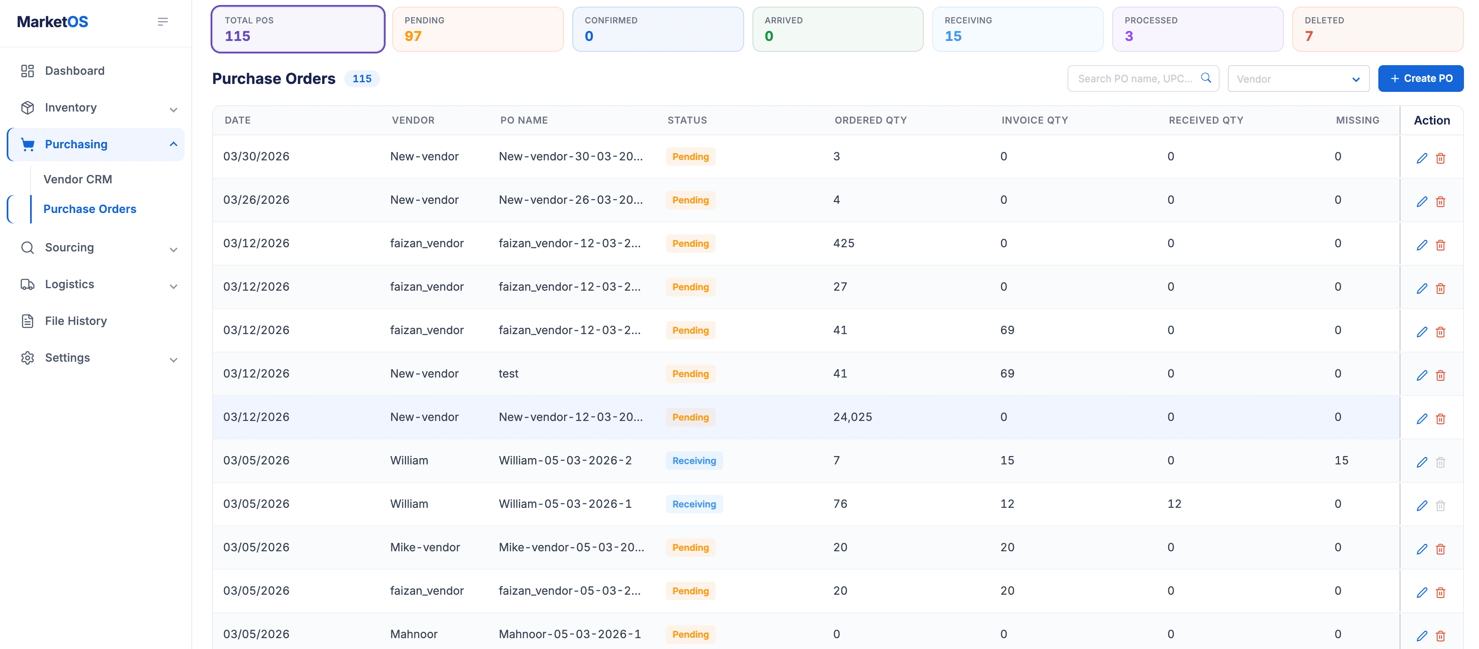Click the Search PO name input field
The width and height of the screenshot is (1479, 649).
(x=1135, y=79)
